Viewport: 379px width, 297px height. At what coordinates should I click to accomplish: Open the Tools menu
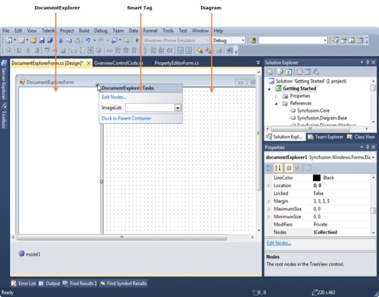pos(168,31)
